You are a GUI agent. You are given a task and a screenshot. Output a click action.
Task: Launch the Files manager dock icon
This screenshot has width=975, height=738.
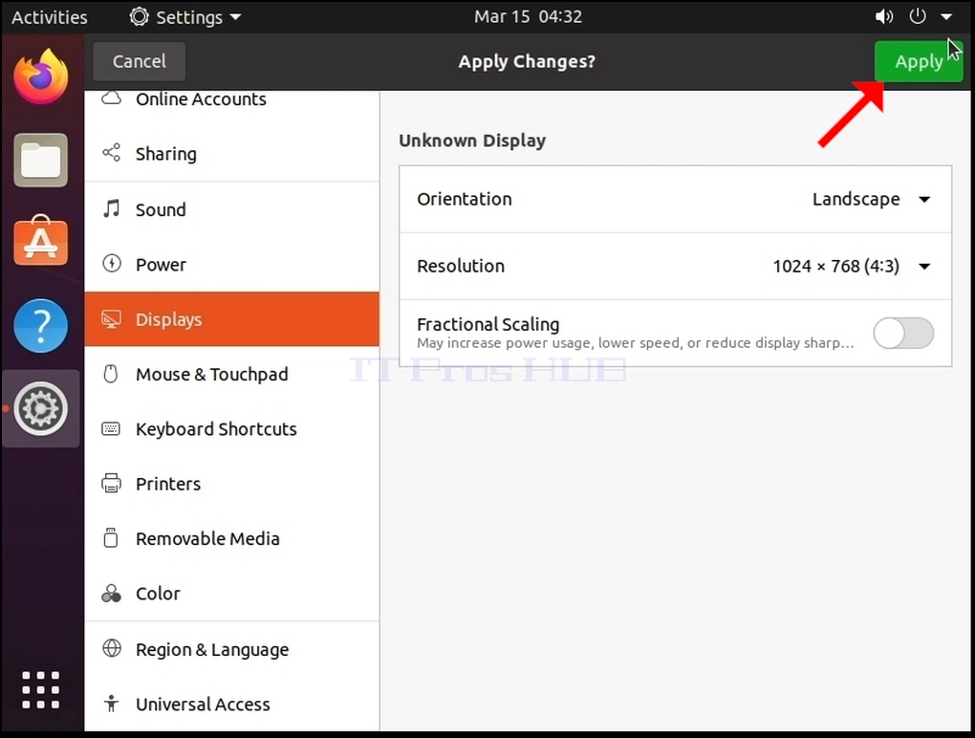[x=41, y=160]
